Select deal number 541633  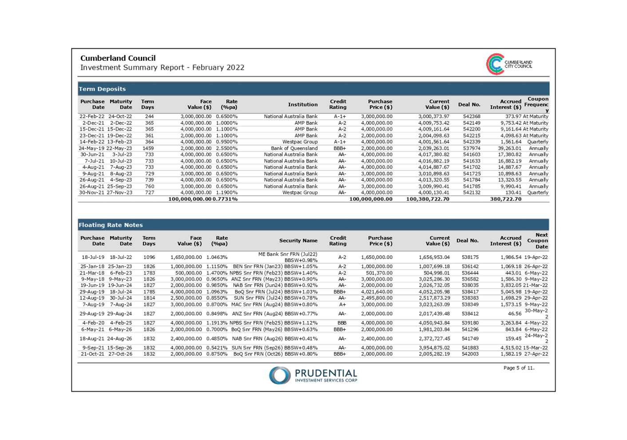tap(471, 161)
